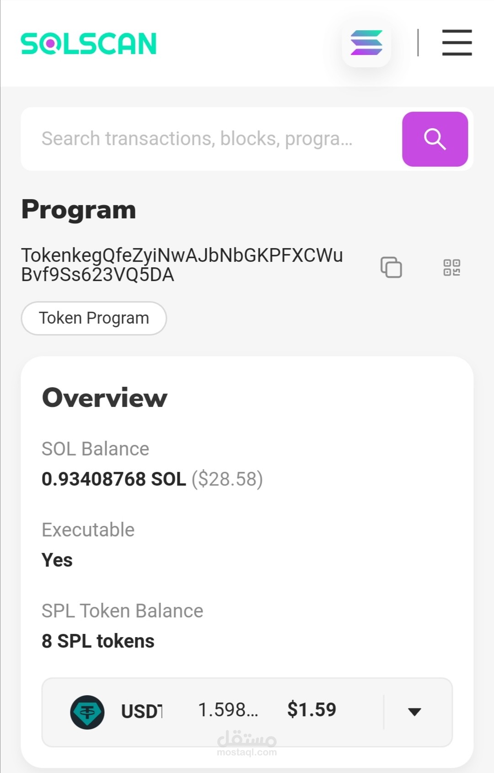
Task: Click the Overview section heading
Action: (105, 397)
